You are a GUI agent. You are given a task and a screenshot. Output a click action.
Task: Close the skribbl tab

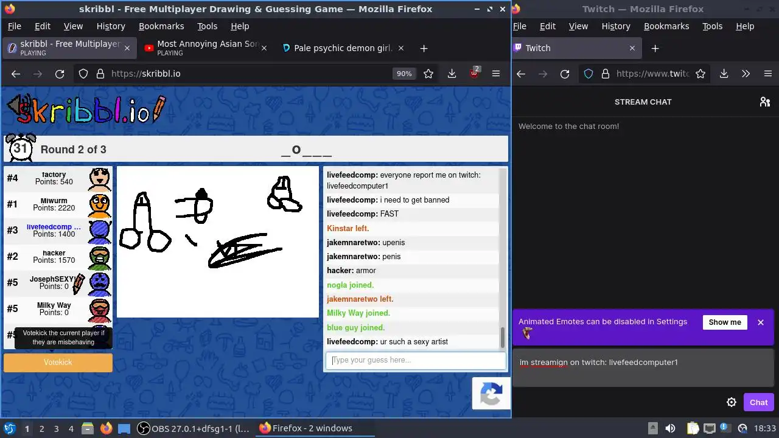(x=127, y=48)
